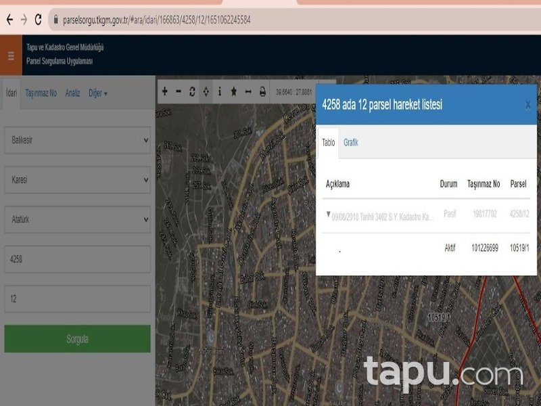This screenshot has width=541, height=406.
Task: Open the Karesi district dropdown
Action: coord(77,180)
